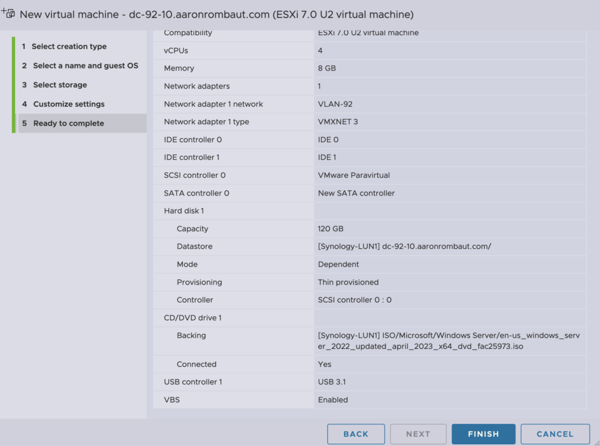Jump to step 3 Select storage
This screenshot has width=600, height=446.
[x=60, y=85]
